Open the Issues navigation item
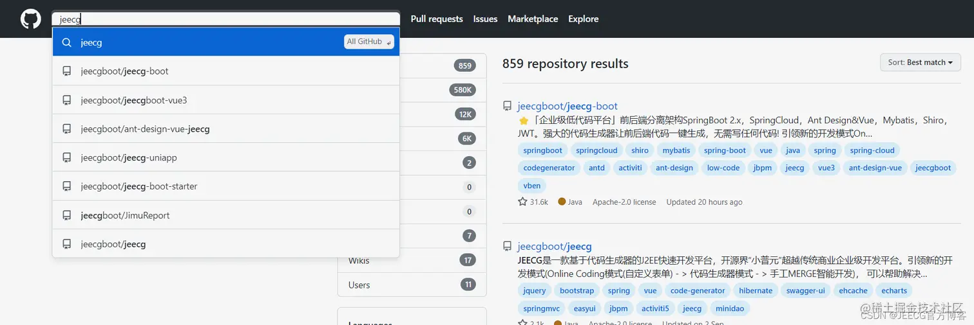974x325 pixels. 485,19
